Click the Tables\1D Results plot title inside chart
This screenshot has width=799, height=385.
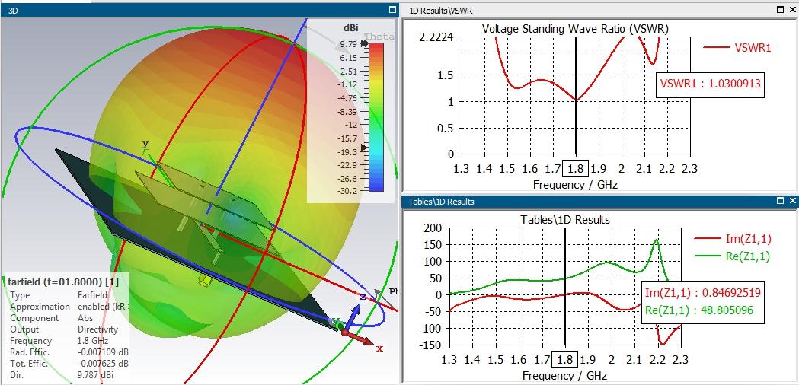coord(564,220)
